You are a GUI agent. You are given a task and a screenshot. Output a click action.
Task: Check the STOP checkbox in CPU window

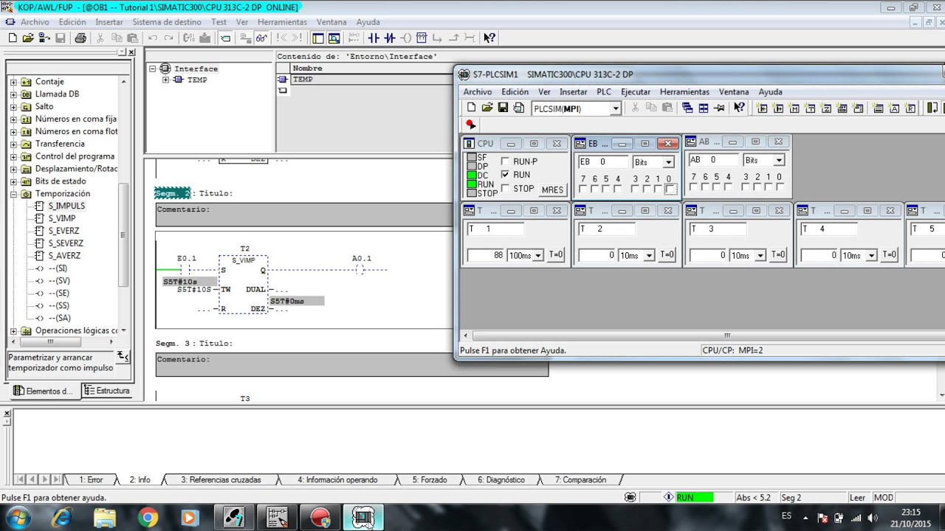[506, 188]
